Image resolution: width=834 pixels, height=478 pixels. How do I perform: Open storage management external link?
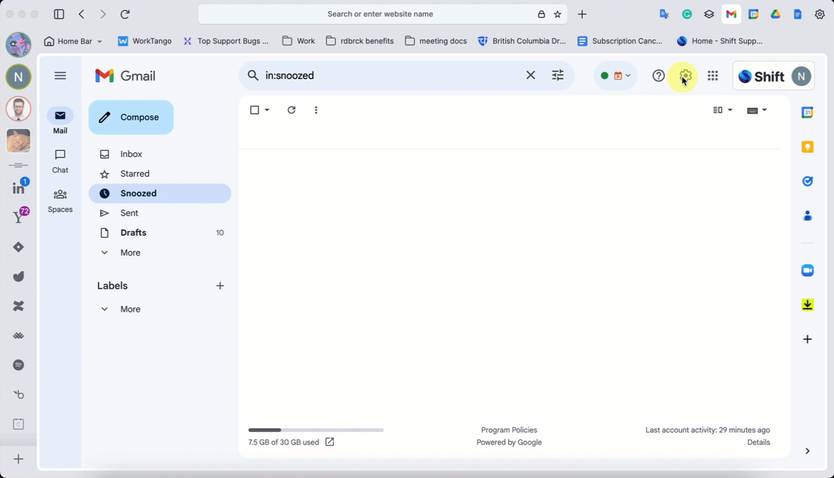coord(330,442)
